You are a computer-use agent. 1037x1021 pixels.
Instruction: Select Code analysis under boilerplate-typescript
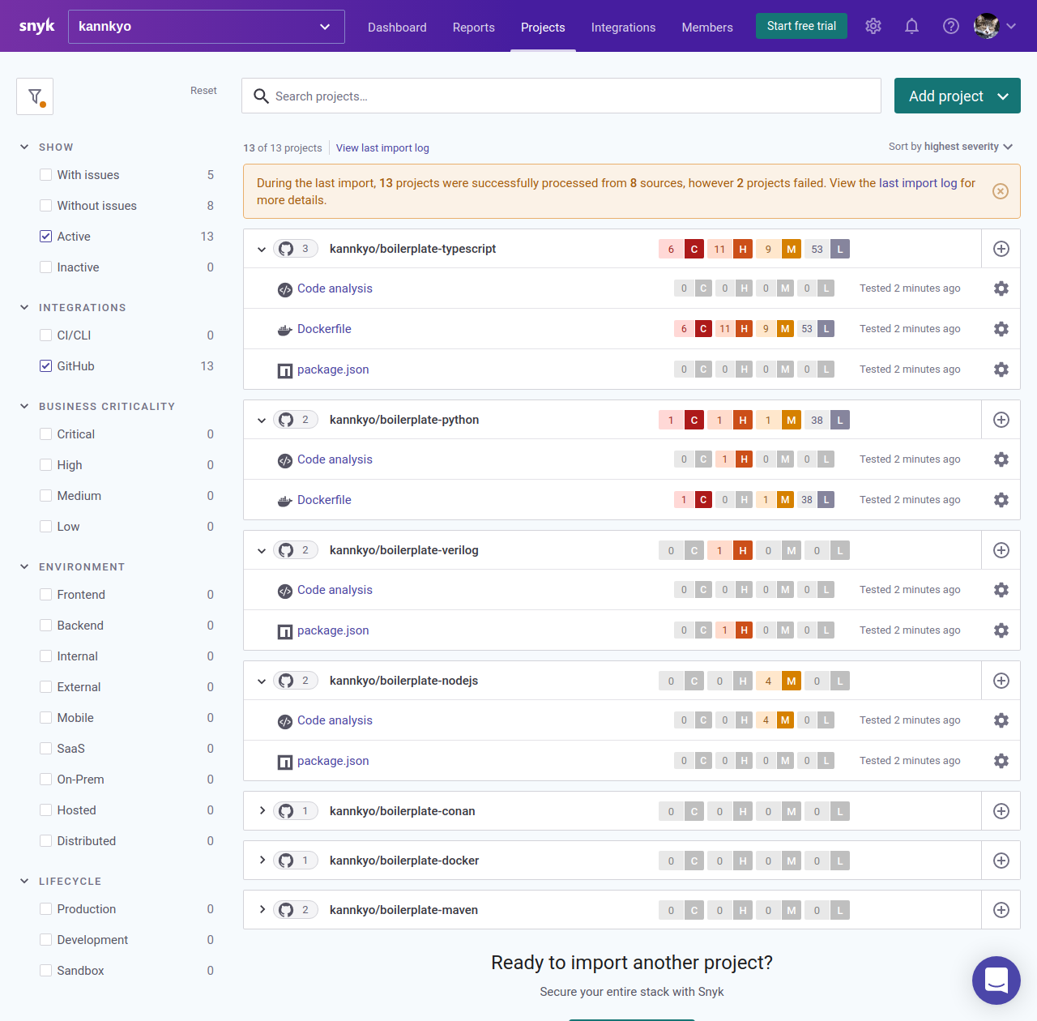335,288
